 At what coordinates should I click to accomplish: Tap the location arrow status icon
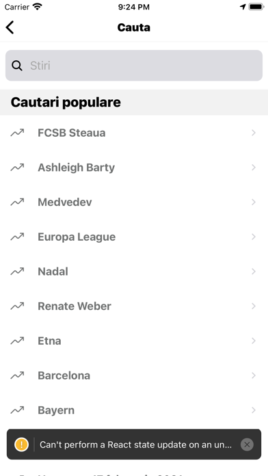tap(243, 7)
